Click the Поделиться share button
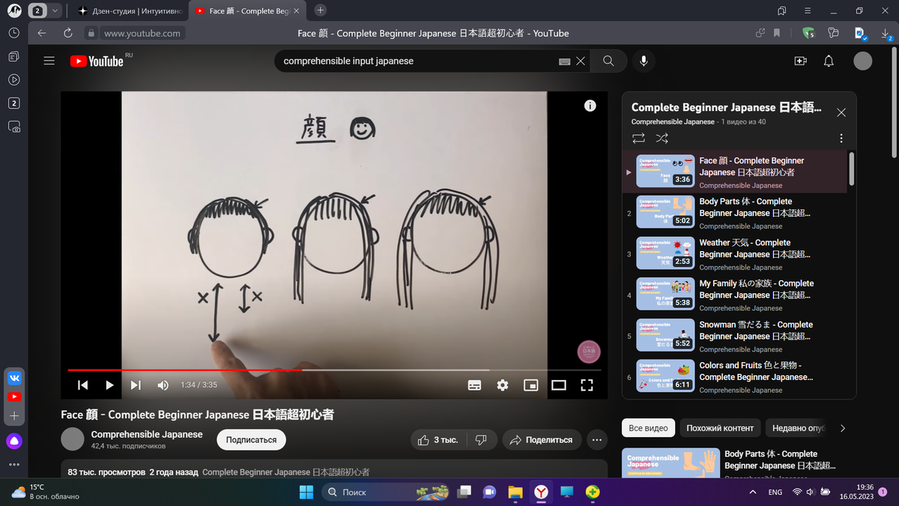Viewport: 899px width, 506px height. (x=542, y=440)
